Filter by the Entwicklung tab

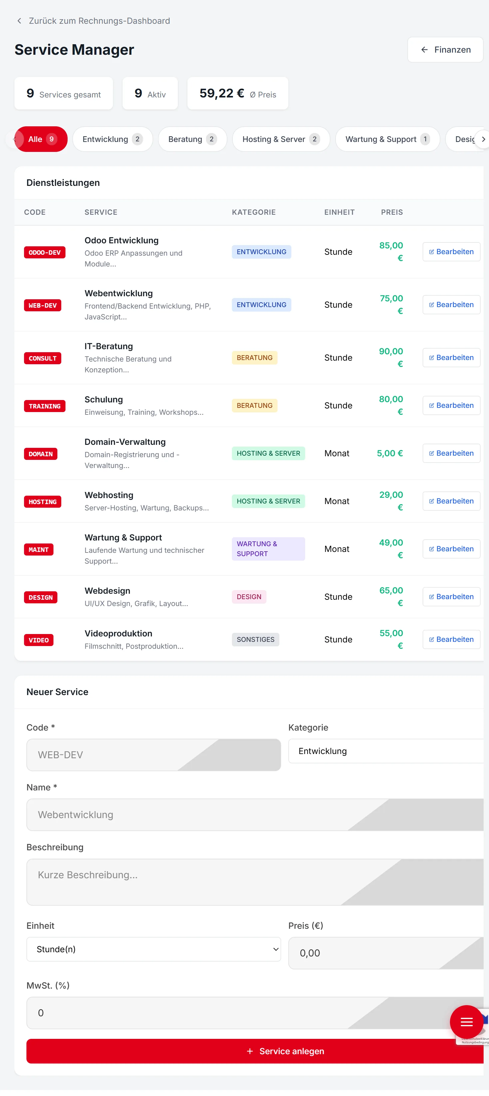click(112, 139)
